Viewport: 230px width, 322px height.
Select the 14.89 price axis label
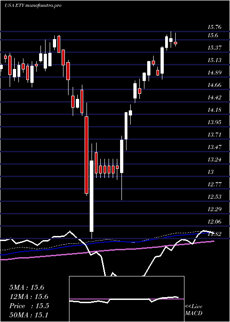(214, 73)
